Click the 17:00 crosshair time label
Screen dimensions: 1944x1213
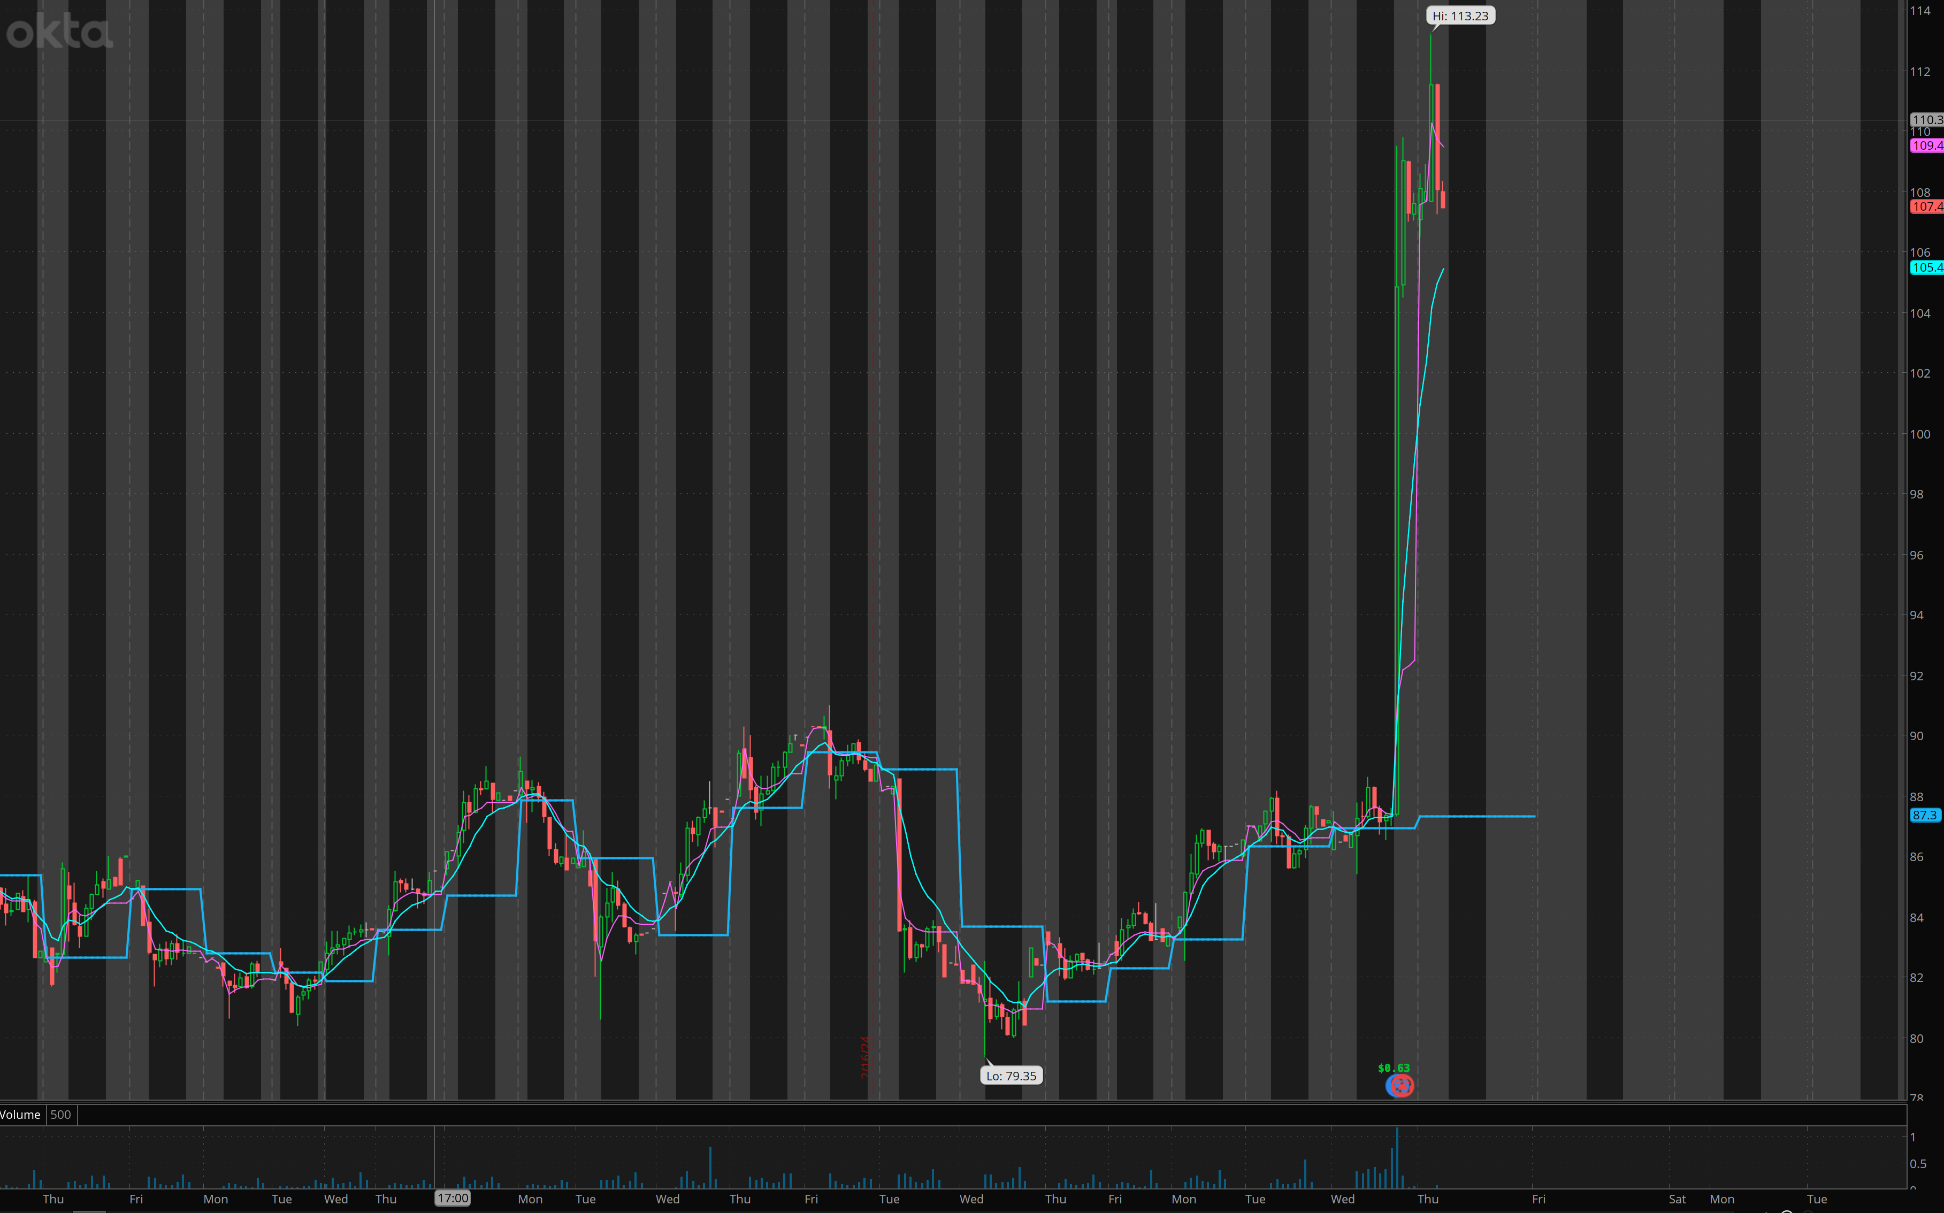point(453,1198)
